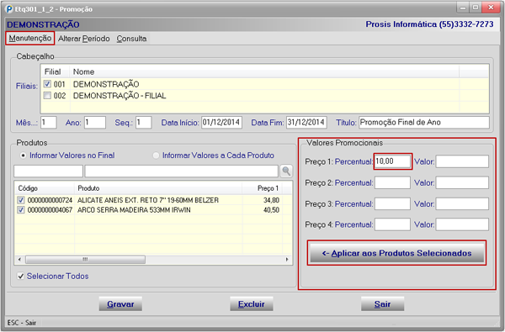Image resolution: width=505 pixels, height=332 pixels.
Task: Click the product code search field
Action: [x=48, y=171]
